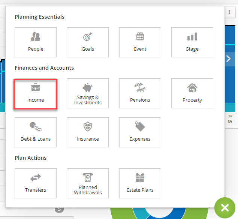Image resolution: width=238 pixels, height=219 pixels.
Task: Open the Pensions beach chair tile
Action: (x=140, y=93)
